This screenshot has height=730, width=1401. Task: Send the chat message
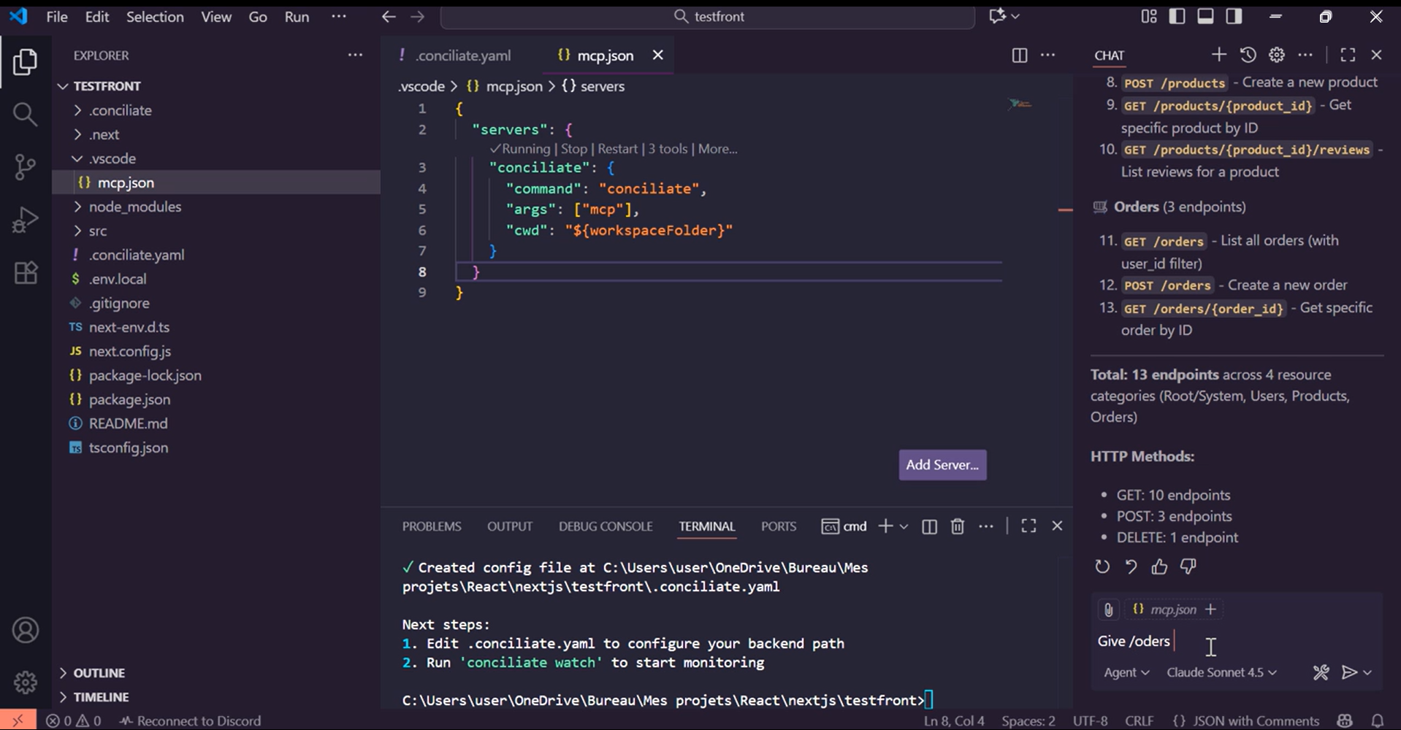point(1349,672)
